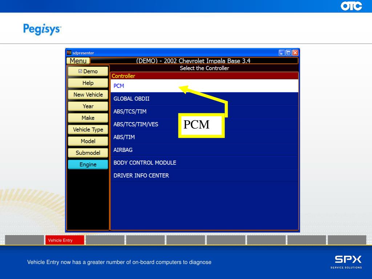Click the SPX Service Solutions logo
Image resolution: width=372 pixels, height=279 pixels.
click(346, 262)
